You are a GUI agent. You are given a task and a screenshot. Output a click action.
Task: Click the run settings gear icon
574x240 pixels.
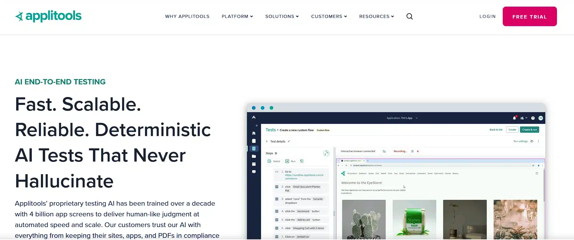click(532, 141)
